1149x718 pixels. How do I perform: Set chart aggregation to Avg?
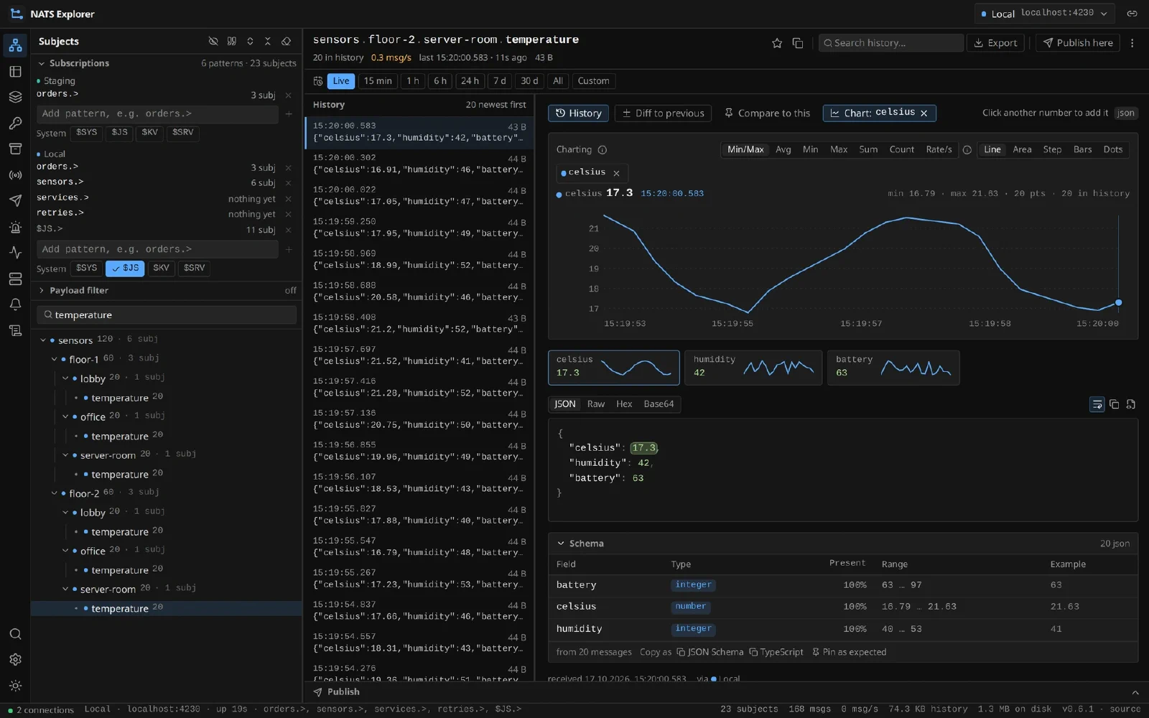(x=783, y=149)
